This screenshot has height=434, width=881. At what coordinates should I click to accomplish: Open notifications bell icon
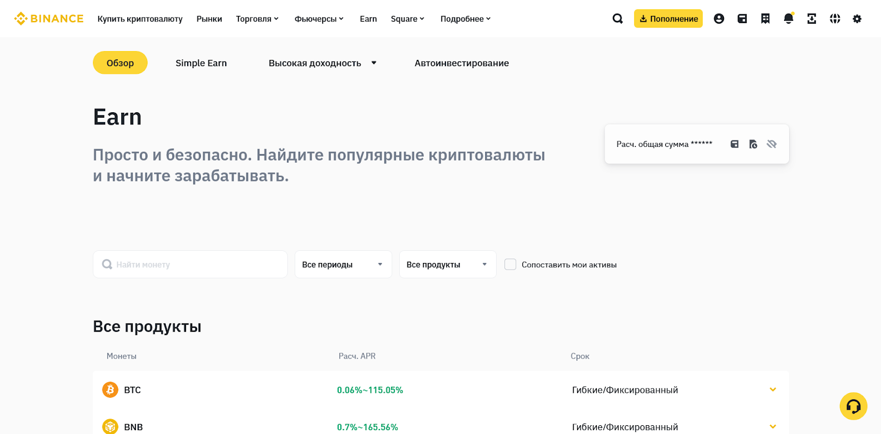click(x=788, y=19)
